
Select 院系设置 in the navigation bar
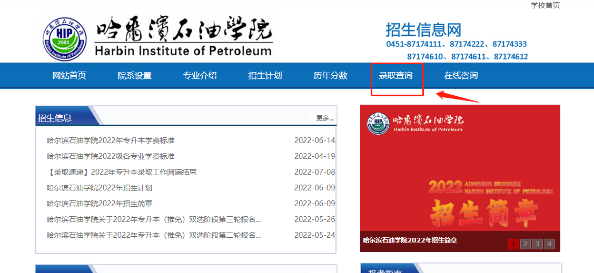134,75
